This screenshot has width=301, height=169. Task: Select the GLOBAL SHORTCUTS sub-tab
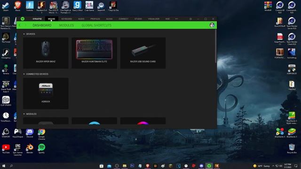(x=96, y=25)
